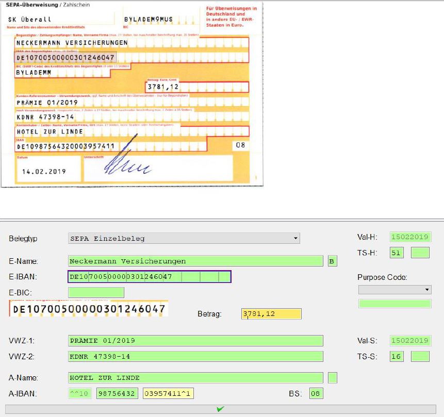Screen dimensions: 444x417
Task: Click 'BYLADEMM' BIC on the scanned form
Action: click(34, 73)
